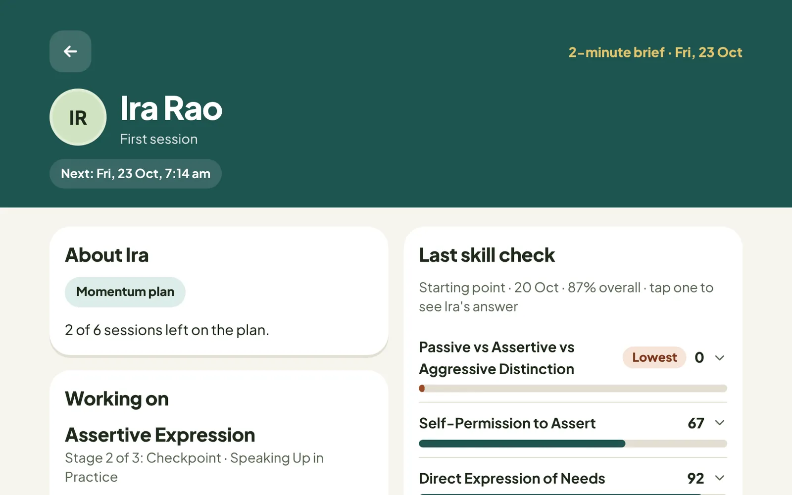Click the About Ira heading
This screenshot has width=792, height=495.
tap(107, 255)
